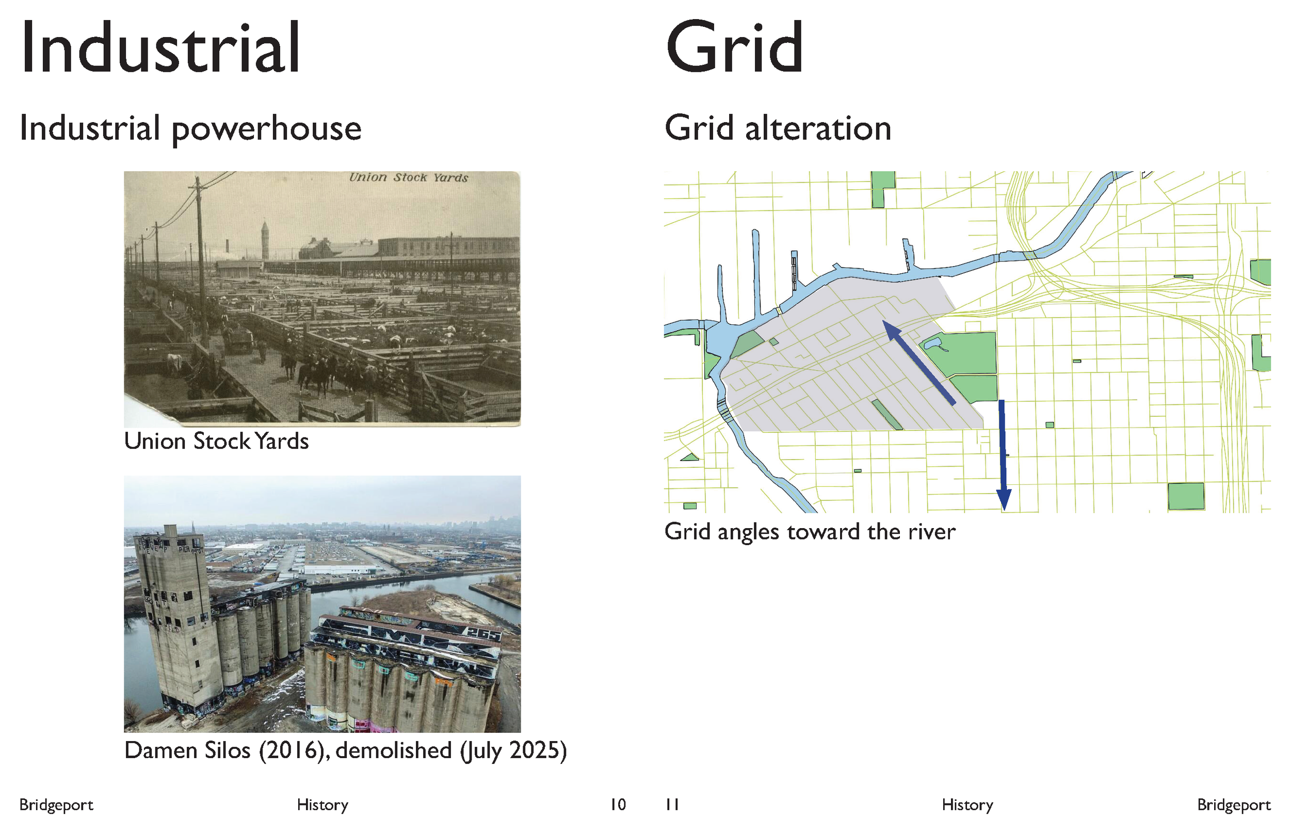Viewport: 1290px width, 835px height.
Task: Click the 'Damen Silos (2016), demolished (July 2025)' caption
Action: (x=345, y=750)
